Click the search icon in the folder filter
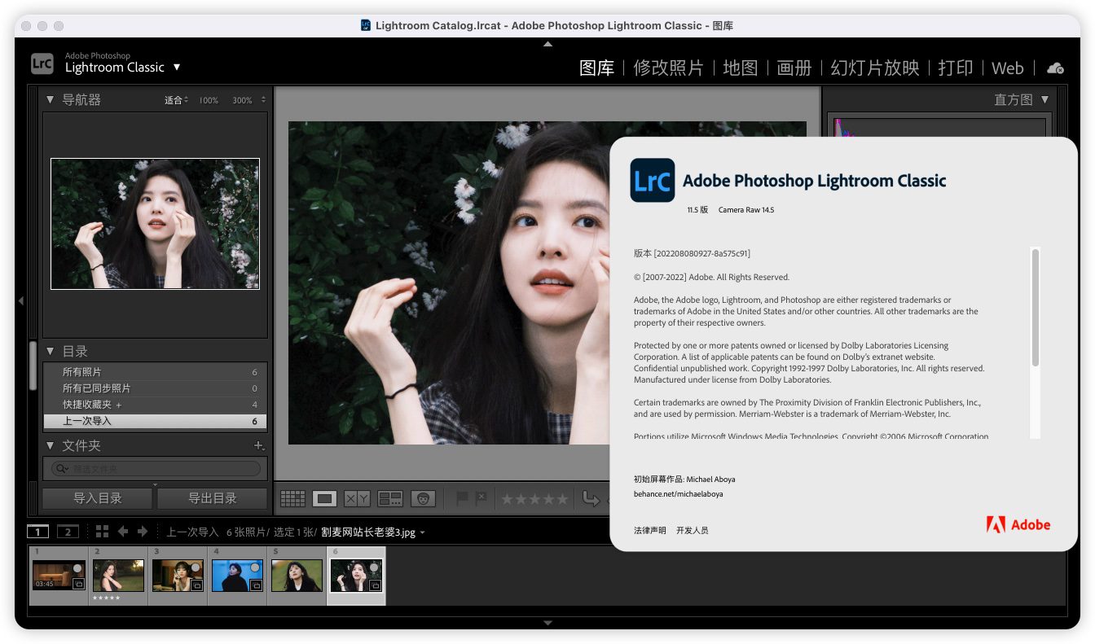 [60, 469]
